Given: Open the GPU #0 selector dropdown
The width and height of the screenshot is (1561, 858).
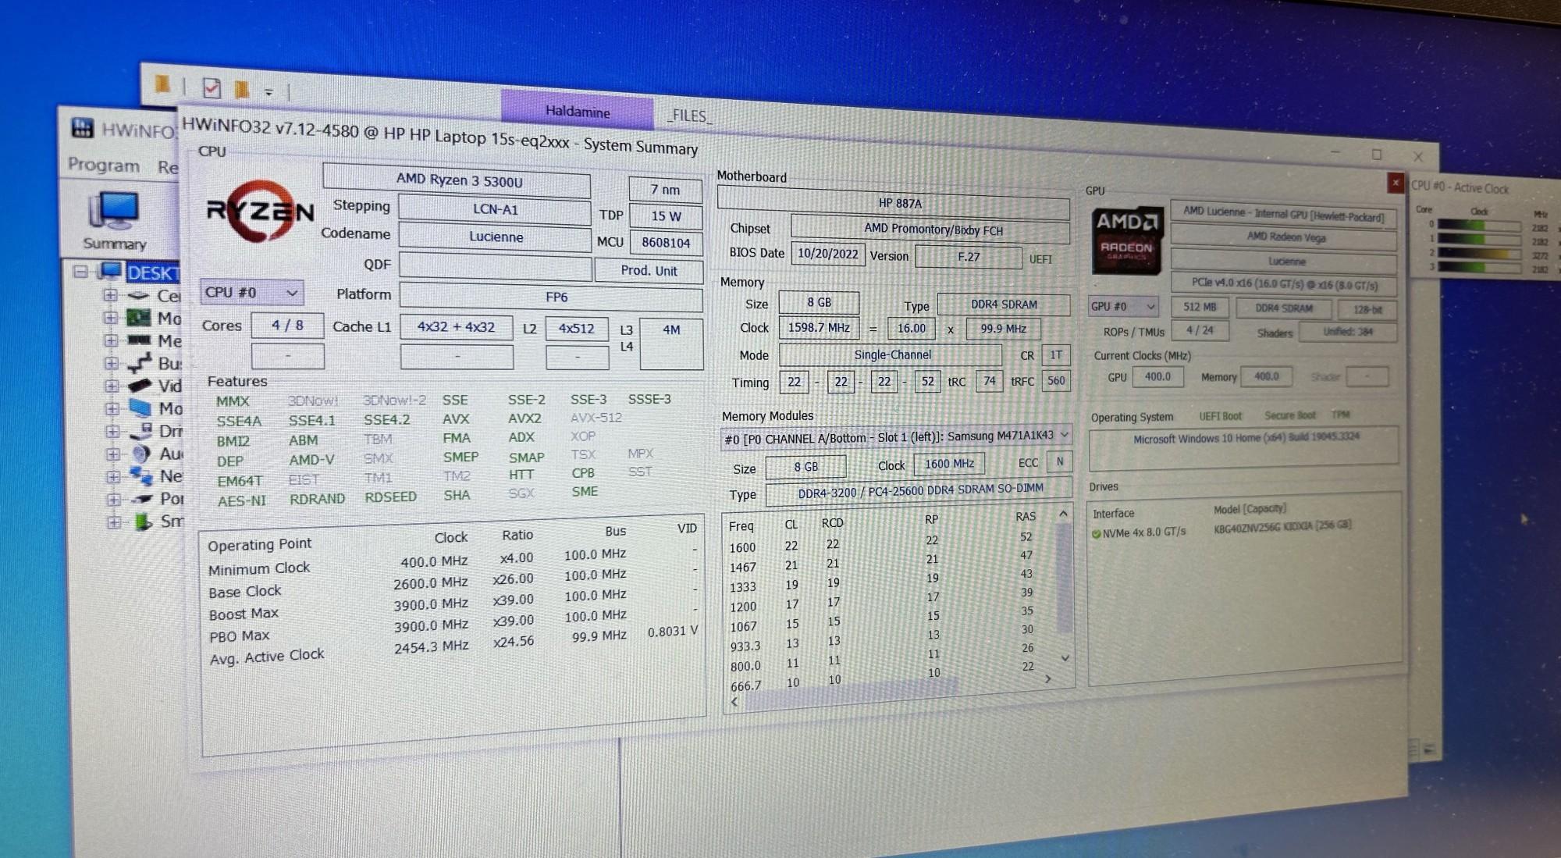Looking at the screenshot, I should (1122, 306).
